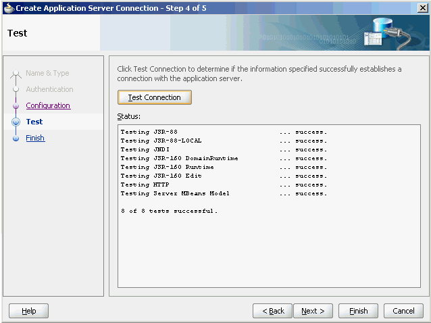431x323 pixels.
Task: Proceed with the Next > button
Action: pos(313,311)
